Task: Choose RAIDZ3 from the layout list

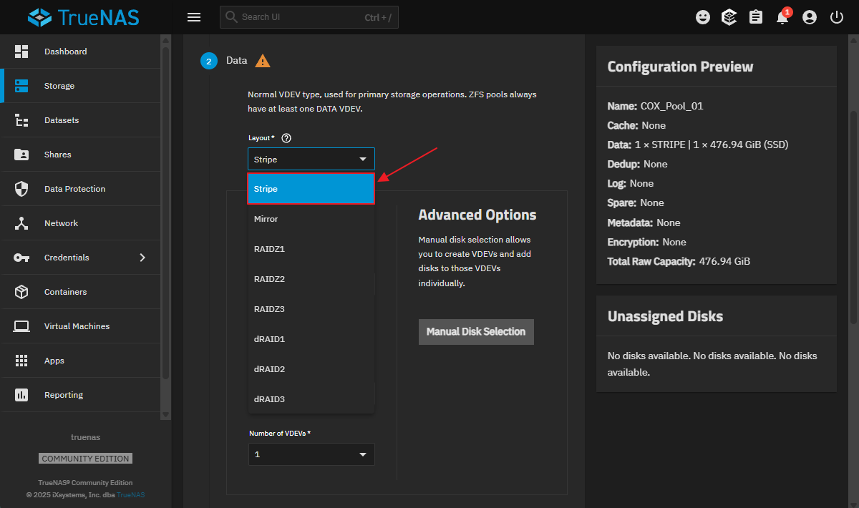Action: 311,309
